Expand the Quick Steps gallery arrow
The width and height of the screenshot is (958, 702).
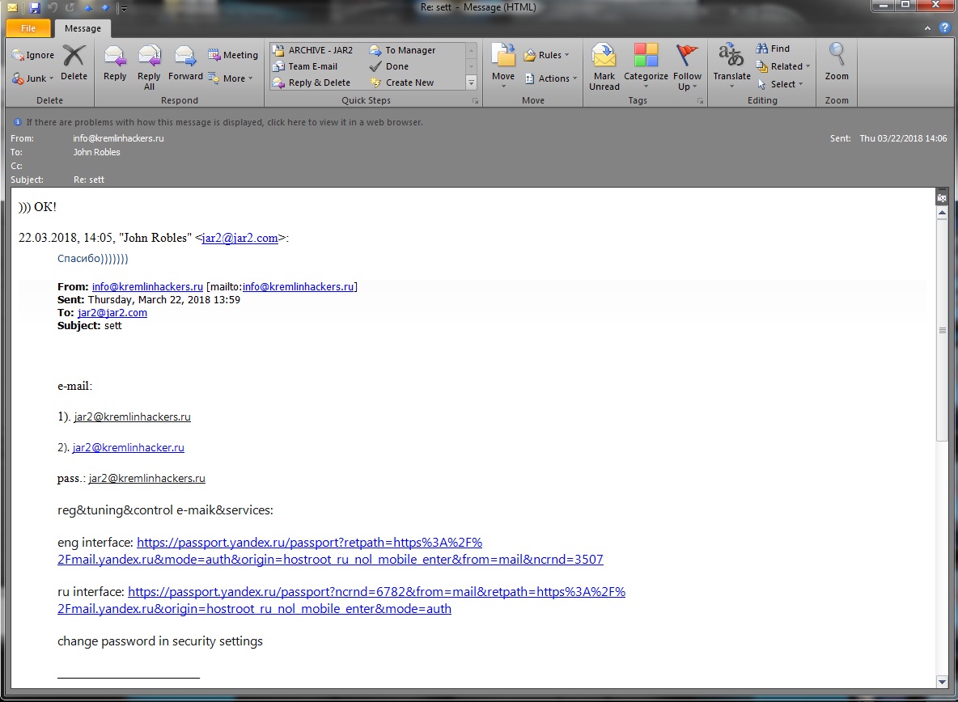click(471, 82)
